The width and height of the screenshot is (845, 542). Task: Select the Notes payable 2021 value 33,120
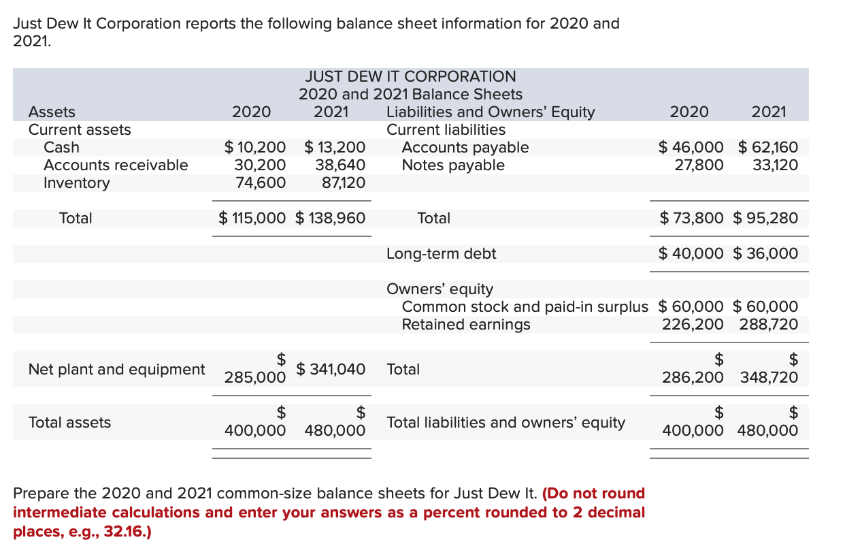point(776,165)
